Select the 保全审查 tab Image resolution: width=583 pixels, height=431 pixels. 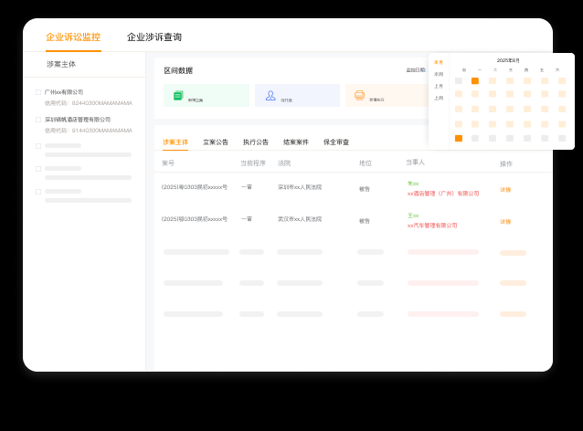[336, 142]
